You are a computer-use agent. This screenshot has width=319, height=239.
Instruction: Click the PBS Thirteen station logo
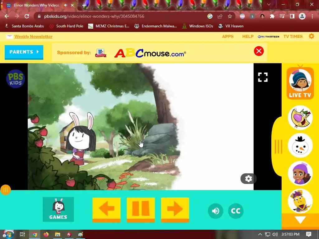pos(269,37)
